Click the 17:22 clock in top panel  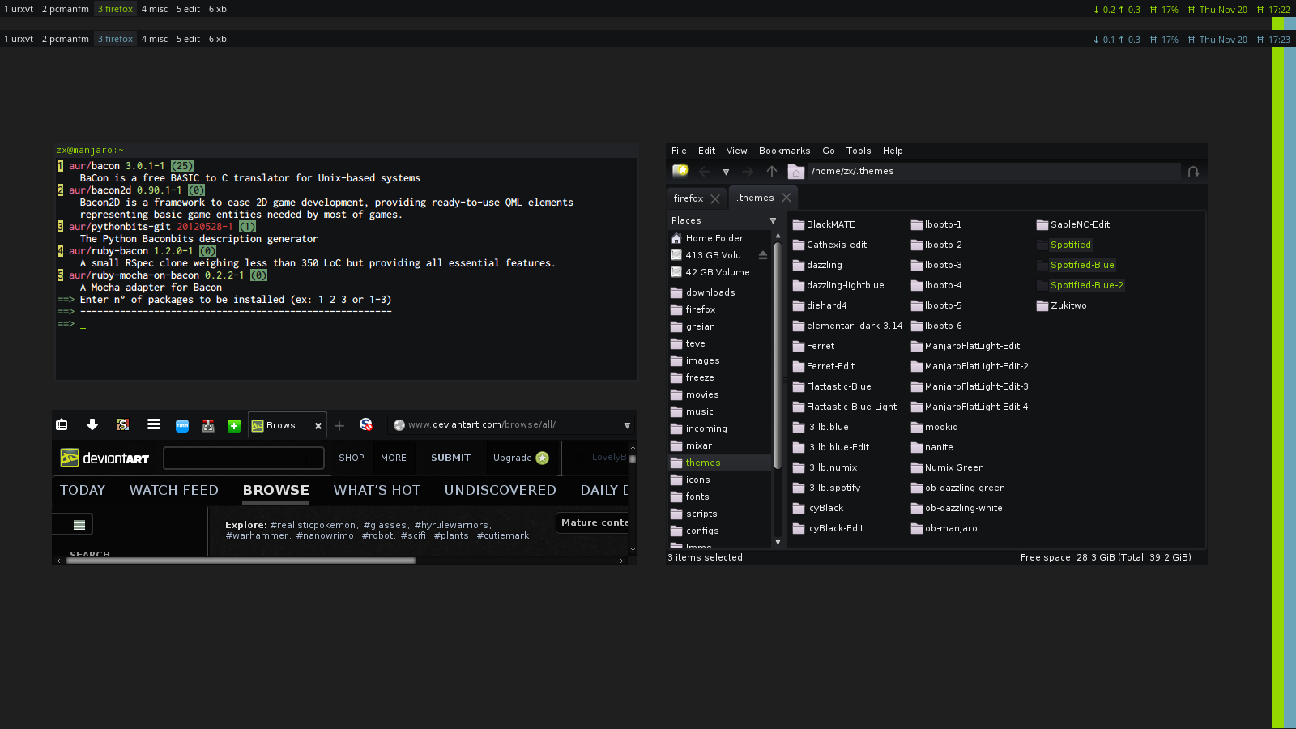point(1279,10)
